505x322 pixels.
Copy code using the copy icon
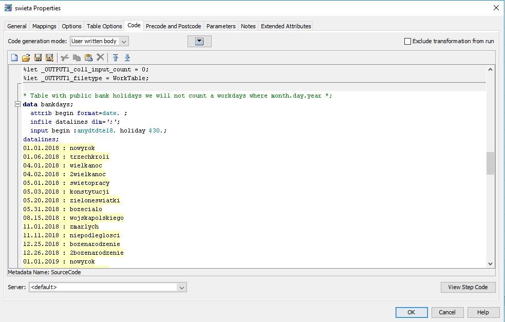77,58
